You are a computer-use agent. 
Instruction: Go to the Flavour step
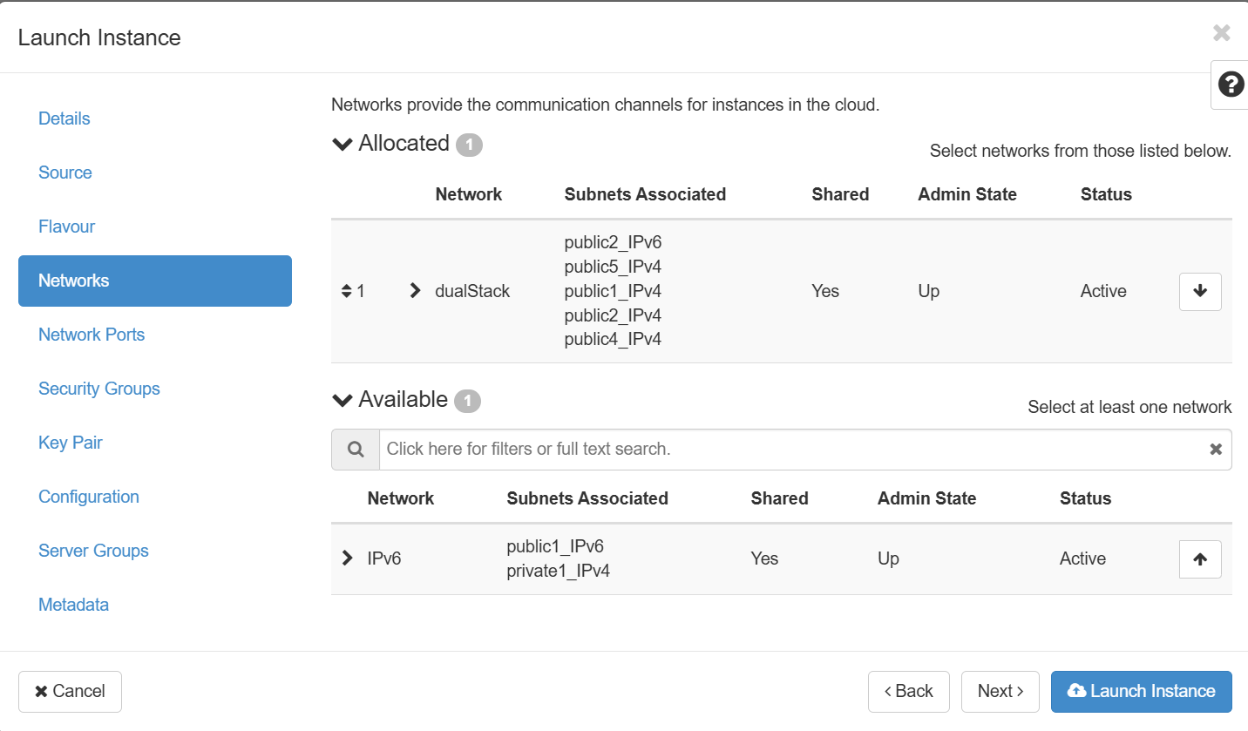67,227
